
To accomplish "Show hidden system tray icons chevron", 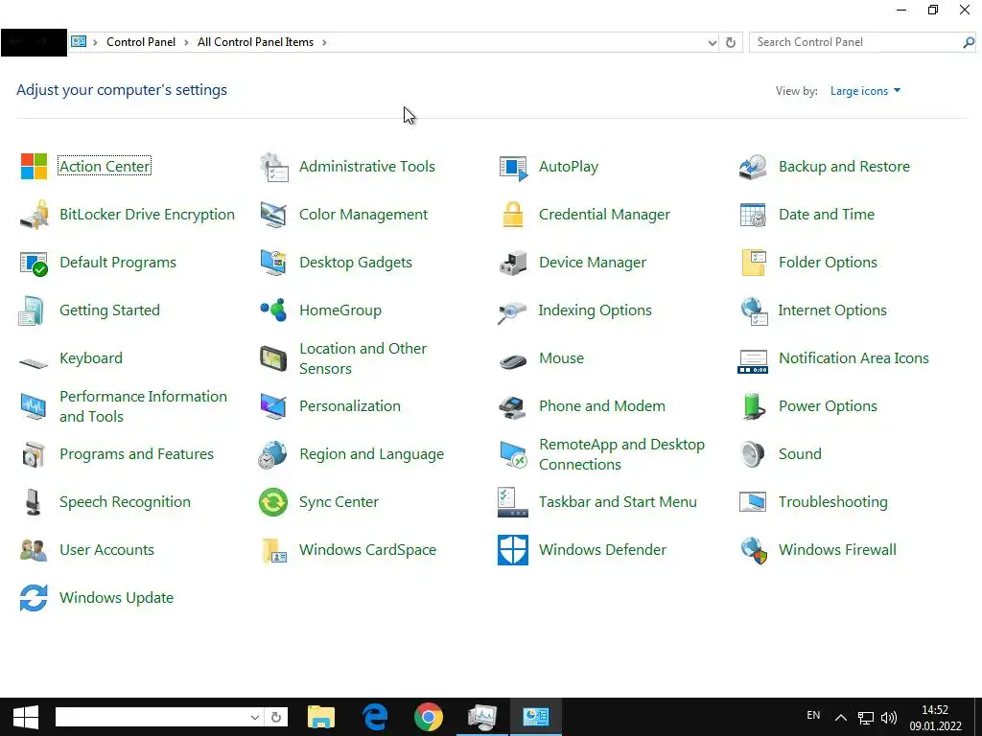I will point(840,718).
